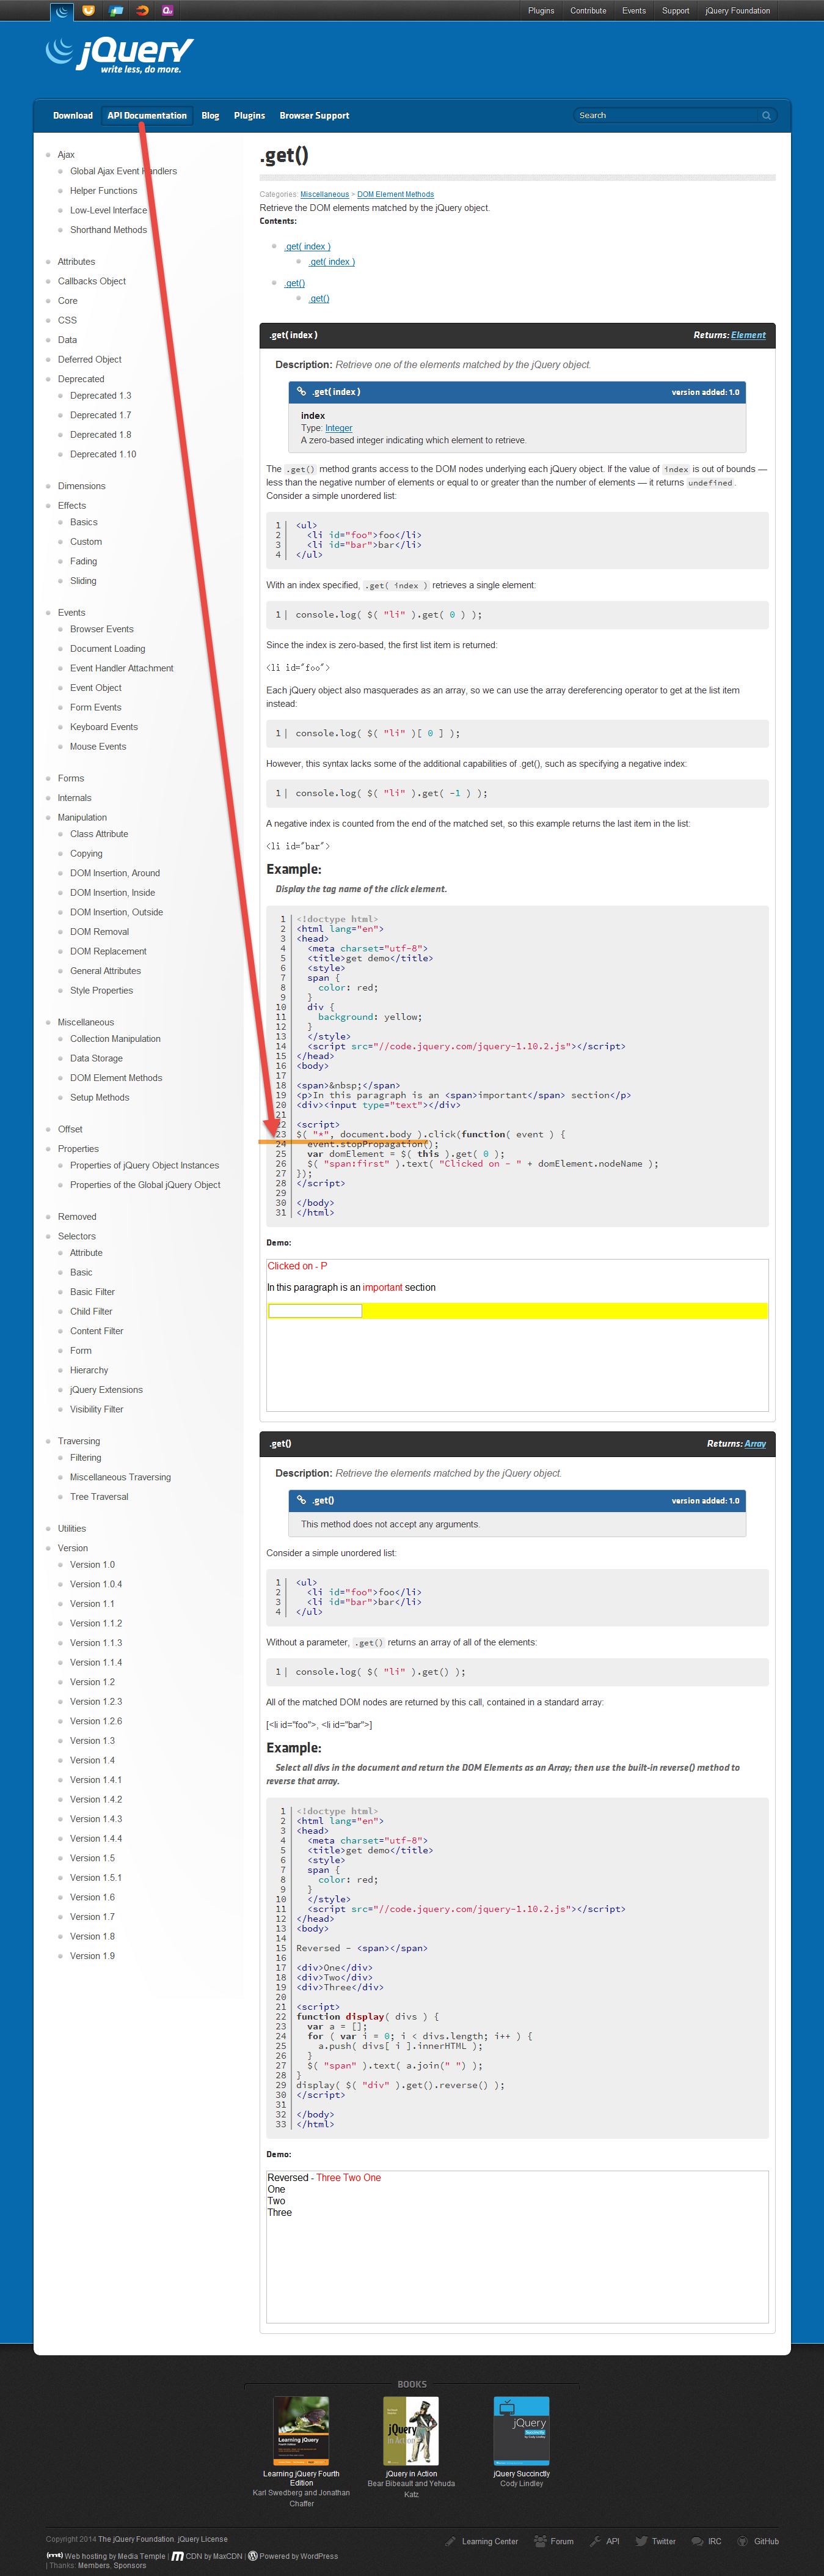This screenshot has height=2576, width=824.
Task: Click Events in top bar
Action: 633,11
